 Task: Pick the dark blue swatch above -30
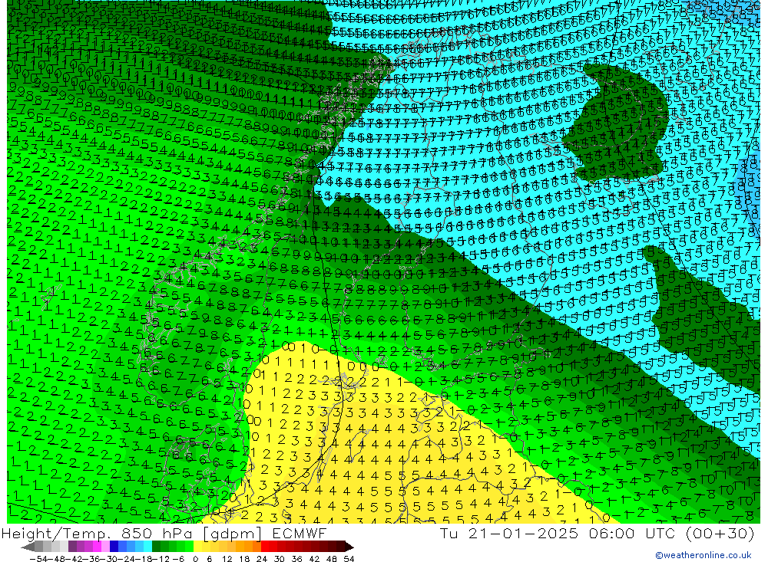pos(114,547)
